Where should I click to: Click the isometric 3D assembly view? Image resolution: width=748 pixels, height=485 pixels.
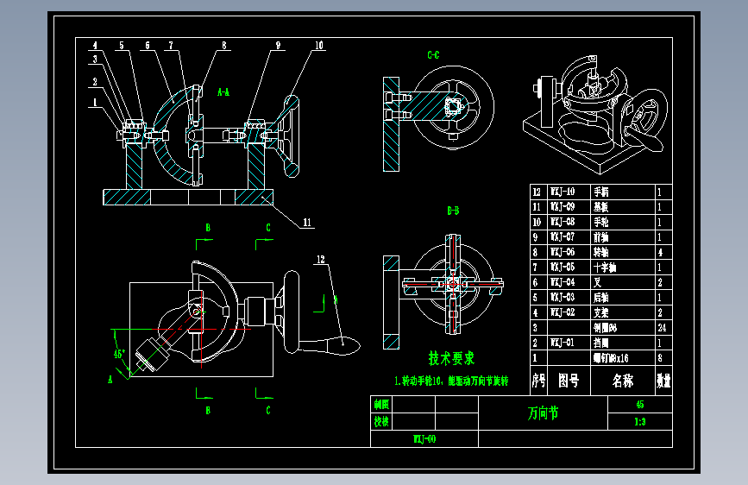pyautogui.click(x=596, y=115)
